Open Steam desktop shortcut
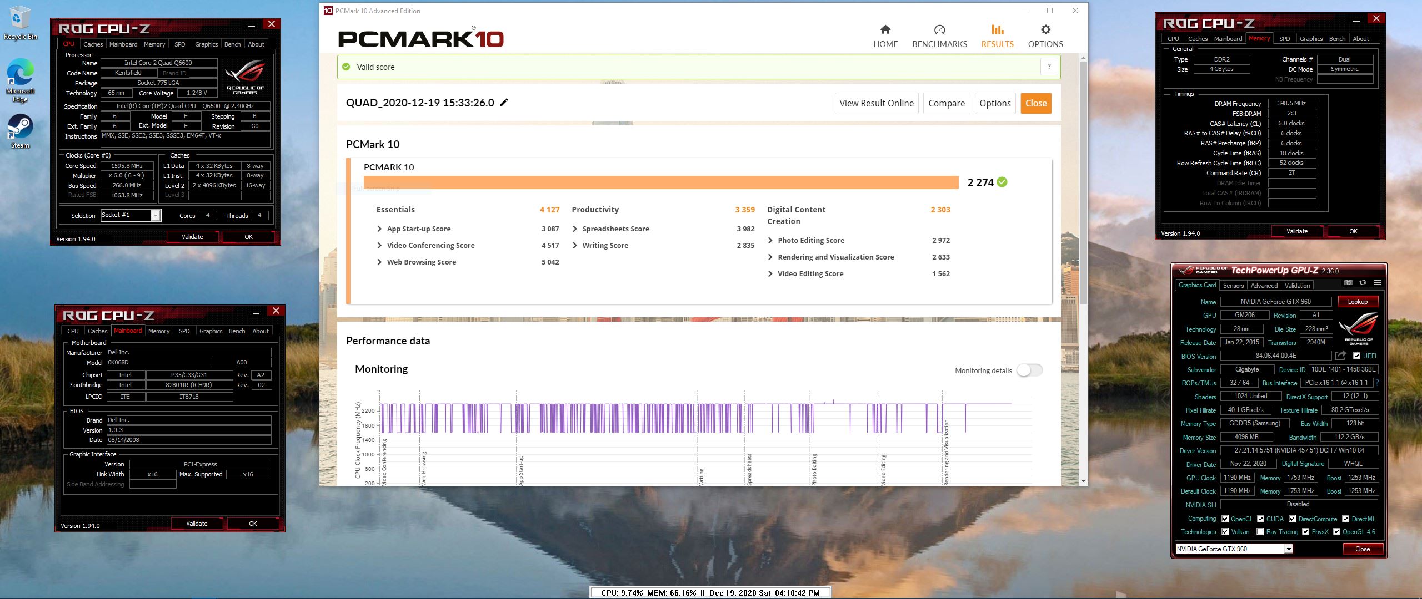1422x599 pixels. 20,131
